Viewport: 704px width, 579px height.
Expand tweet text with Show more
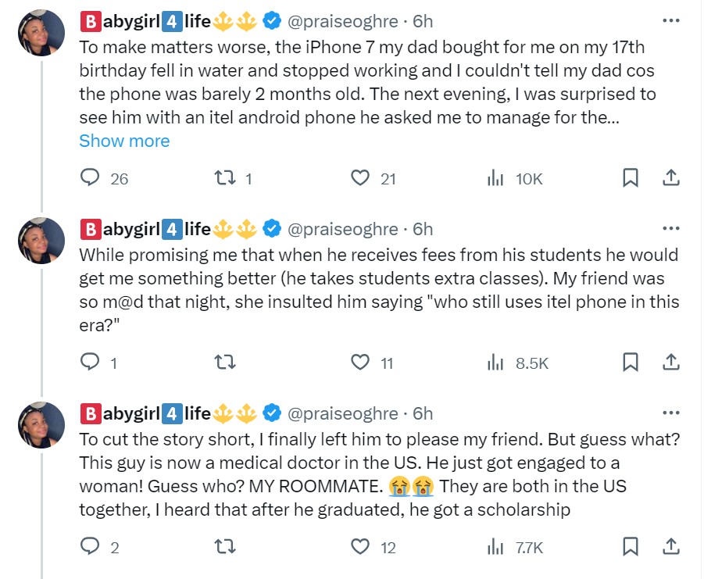tap(124, 141)
